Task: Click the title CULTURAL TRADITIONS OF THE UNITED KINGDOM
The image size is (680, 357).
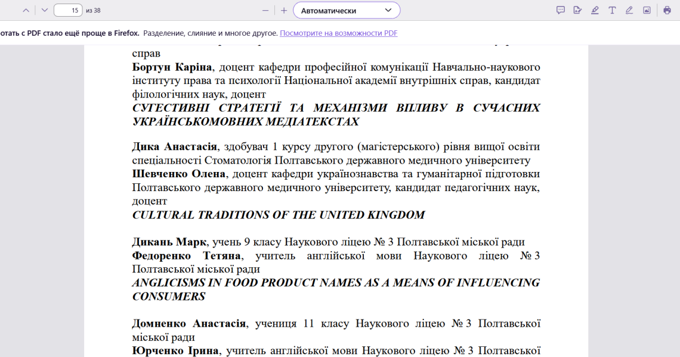Action: point(279,215)
